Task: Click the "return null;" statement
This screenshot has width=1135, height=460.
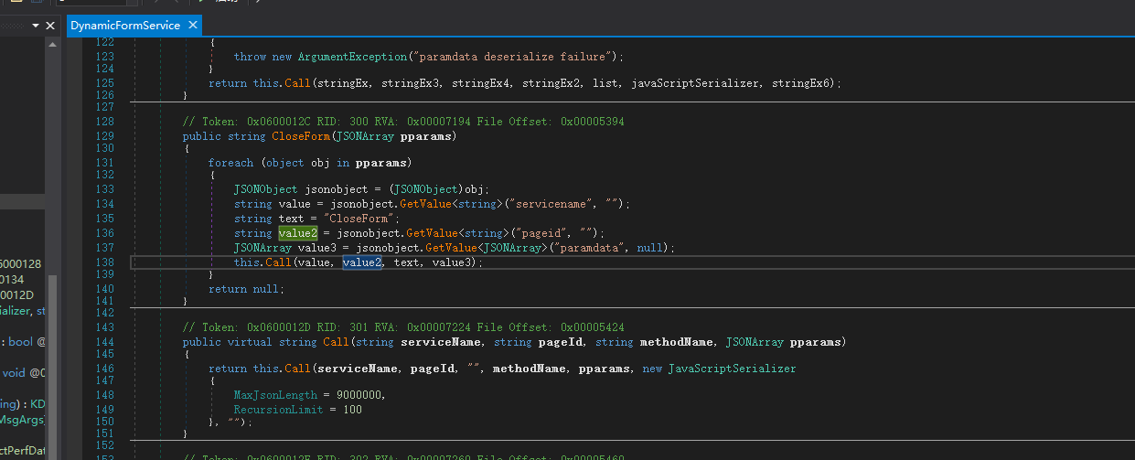Action: [246, 289]
